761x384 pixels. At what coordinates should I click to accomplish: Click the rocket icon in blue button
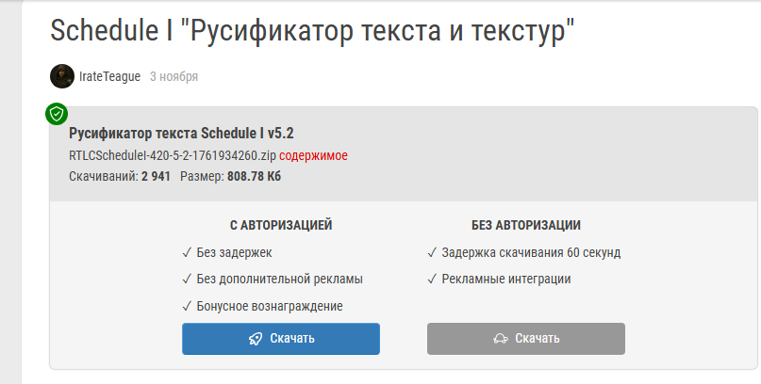(256, 339)
